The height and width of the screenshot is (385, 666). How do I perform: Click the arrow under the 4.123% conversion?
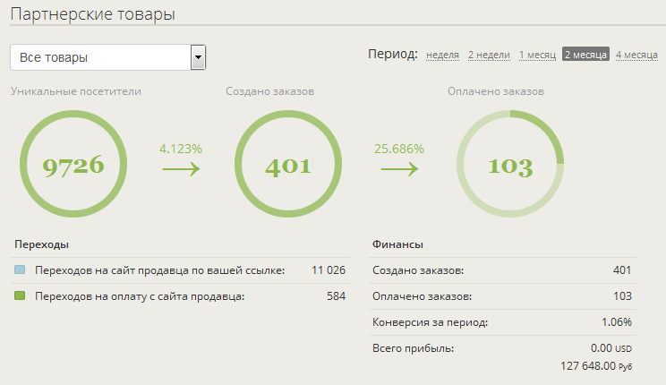pos(181,168)
